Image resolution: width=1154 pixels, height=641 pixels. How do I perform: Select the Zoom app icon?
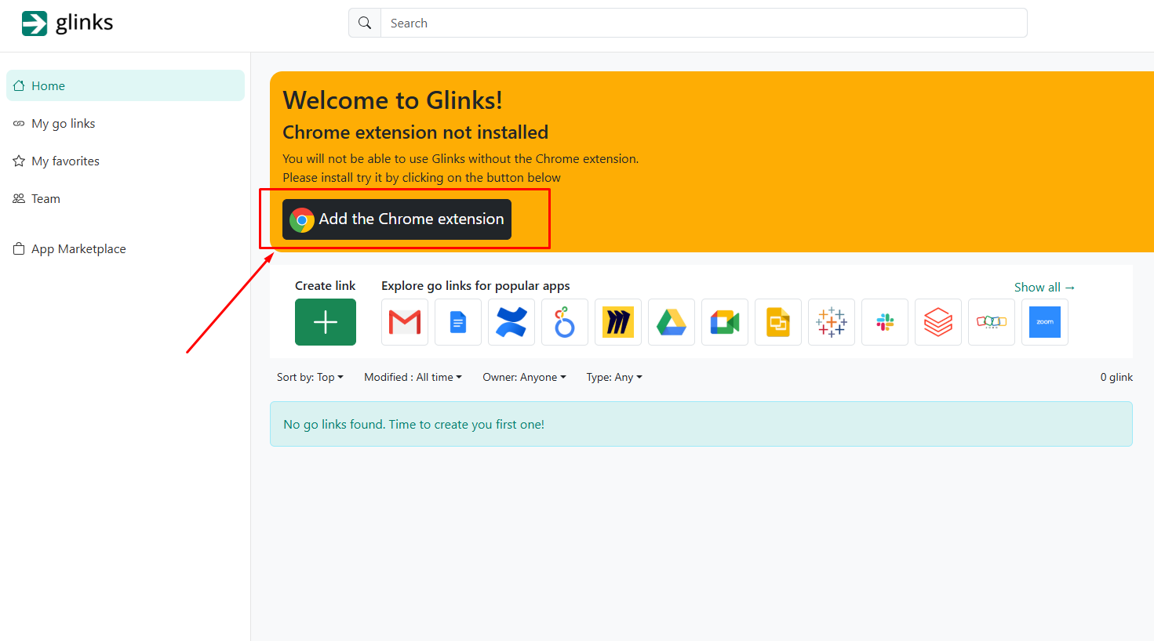(x=1045, y=322)
